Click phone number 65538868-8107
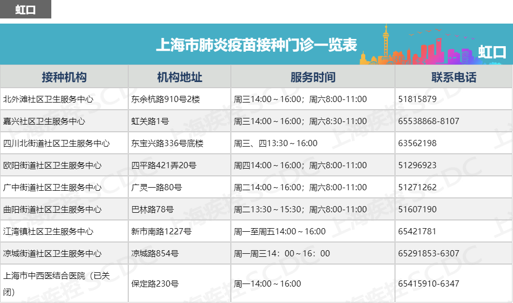The width and height of the screenshot is (513, 303). click(x=428, y=122)
